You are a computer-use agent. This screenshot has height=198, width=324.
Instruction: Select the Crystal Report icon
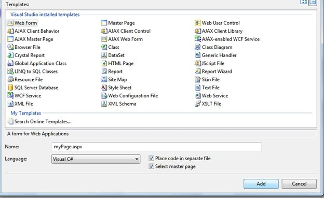coord(10,55)
